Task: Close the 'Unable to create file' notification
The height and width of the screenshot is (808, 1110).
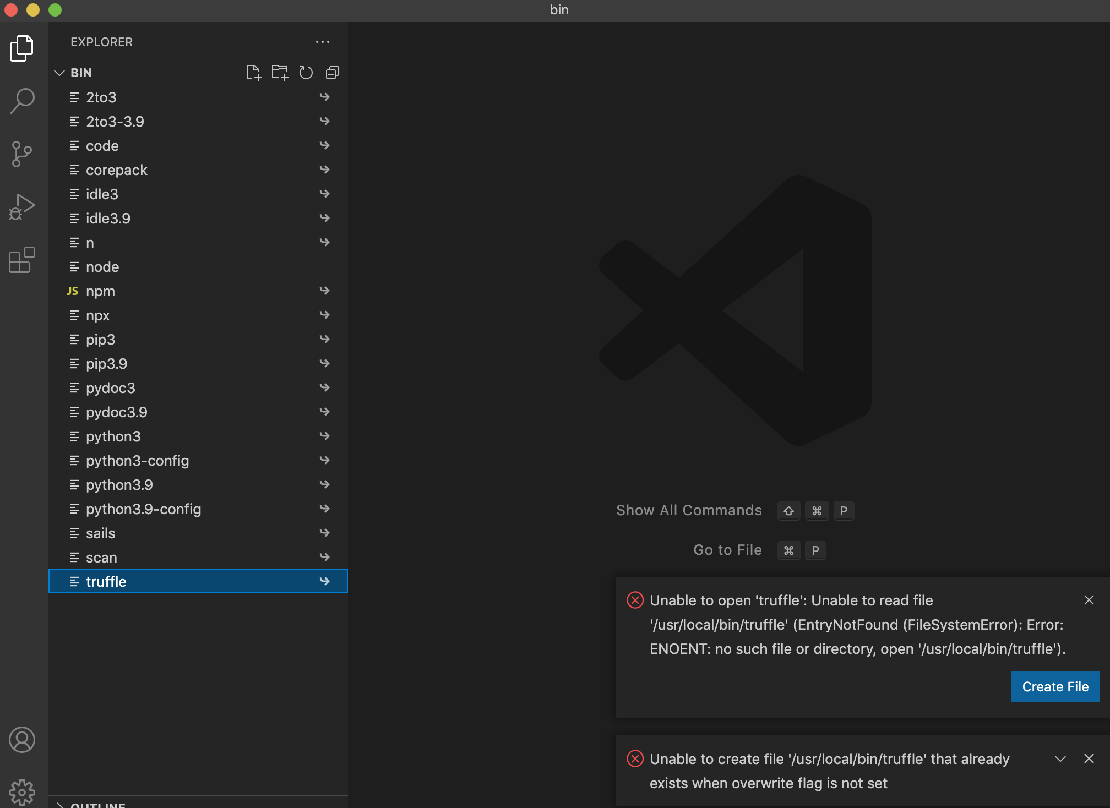Action: point(1089,759)
